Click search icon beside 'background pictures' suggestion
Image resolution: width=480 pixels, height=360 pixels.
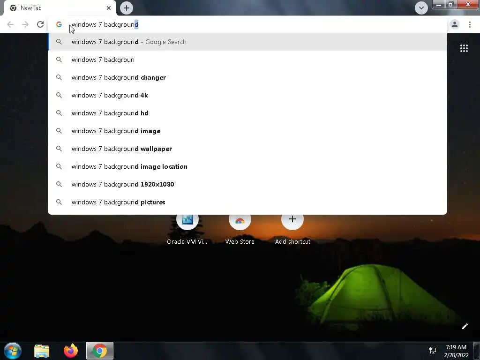(x=59, y=202)
